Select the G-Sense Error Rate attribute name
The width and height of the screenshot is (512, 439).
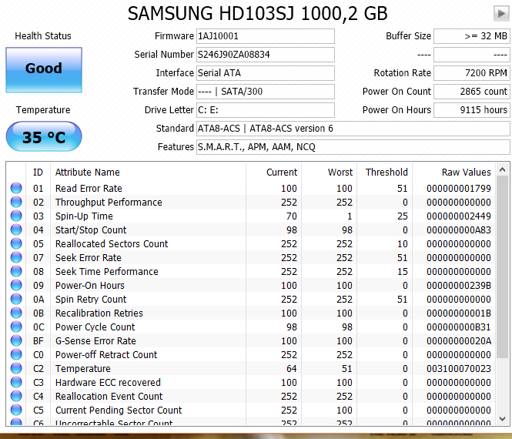pyautogui.click(x=95, y=341)
